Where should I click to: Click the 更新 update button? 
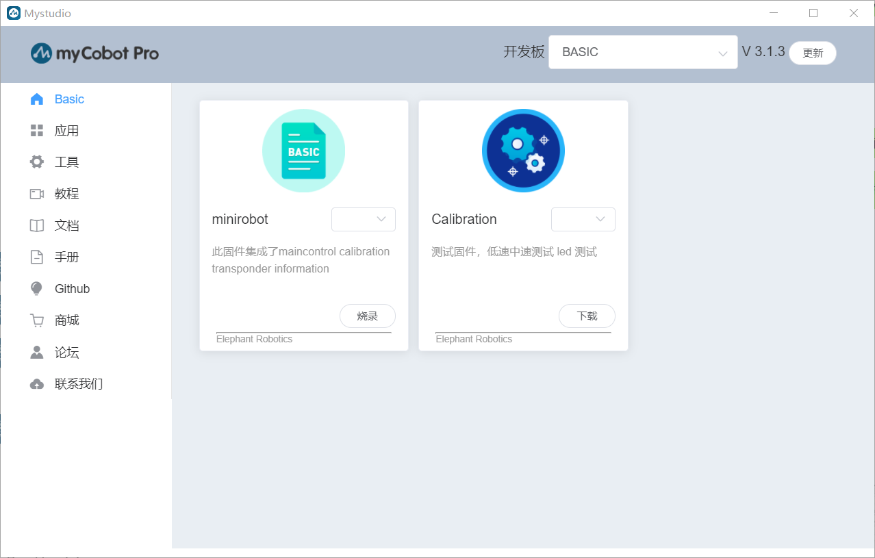click(x=812, y=53)
